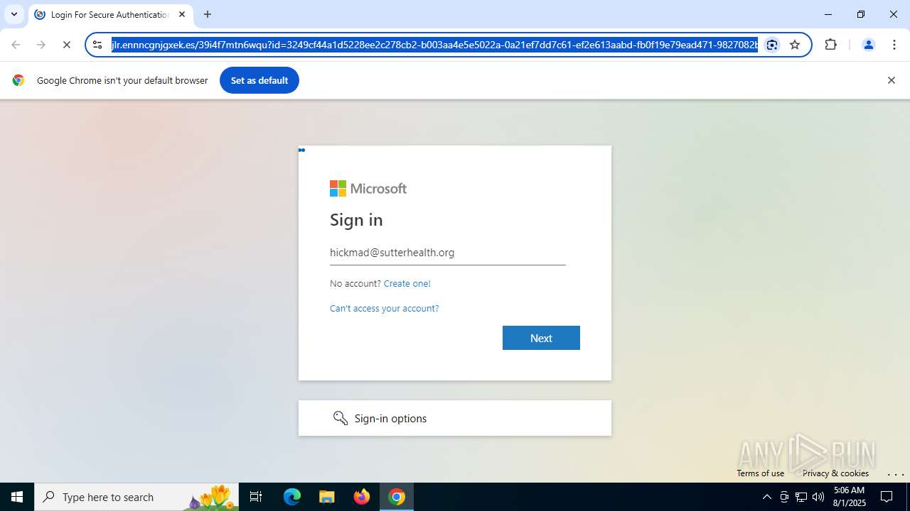Viewport: 910px width, 511px height.
Task: Launch Microsoft Edge from the taskbar
Action: coord(292,497)
